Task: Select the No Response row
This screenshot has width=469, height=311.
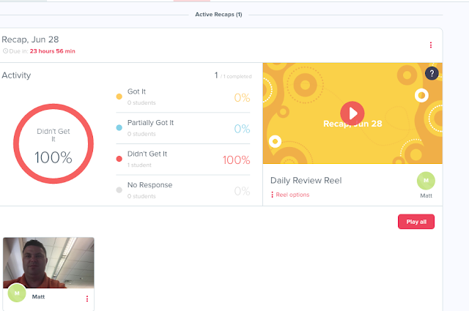Action: [183, 190]
